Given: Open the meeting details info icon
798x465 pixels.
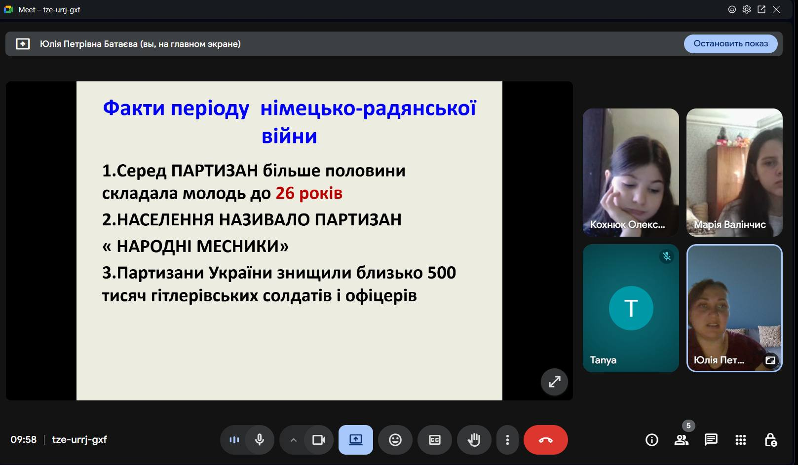Looking at the screenshot, I should click(651, 440).
